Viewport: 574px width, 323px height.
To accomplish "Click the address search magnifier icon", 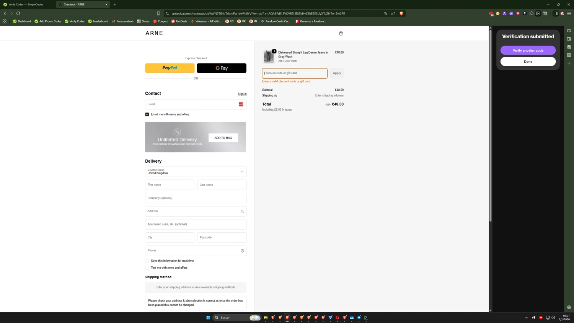I will 242,211.
